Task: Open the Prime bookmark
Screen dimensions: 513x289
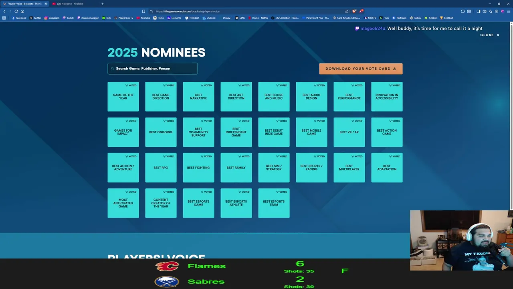Action: pyautogui.click(x=159, y=18)
